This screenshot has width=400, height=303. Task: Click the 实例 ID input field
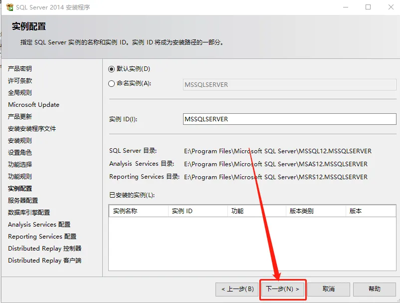[x=289, y=119]
